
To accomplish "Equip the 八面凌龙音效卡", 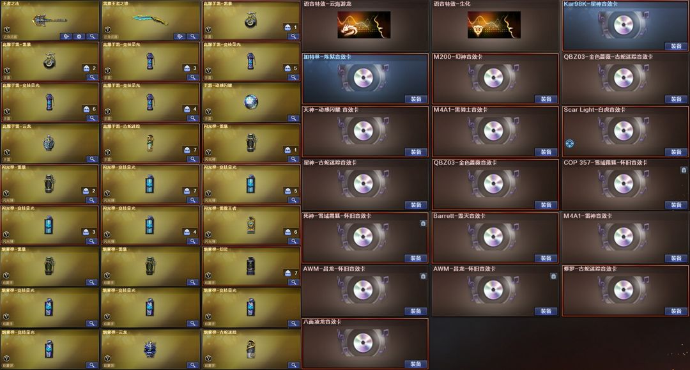I will [416, 364].
